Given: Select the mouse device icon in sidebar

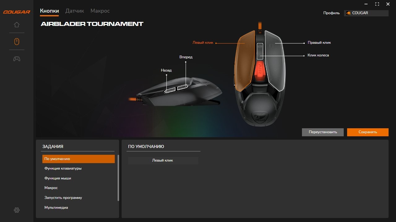Looking at the screenshot, I should click(x=17, y=41).
